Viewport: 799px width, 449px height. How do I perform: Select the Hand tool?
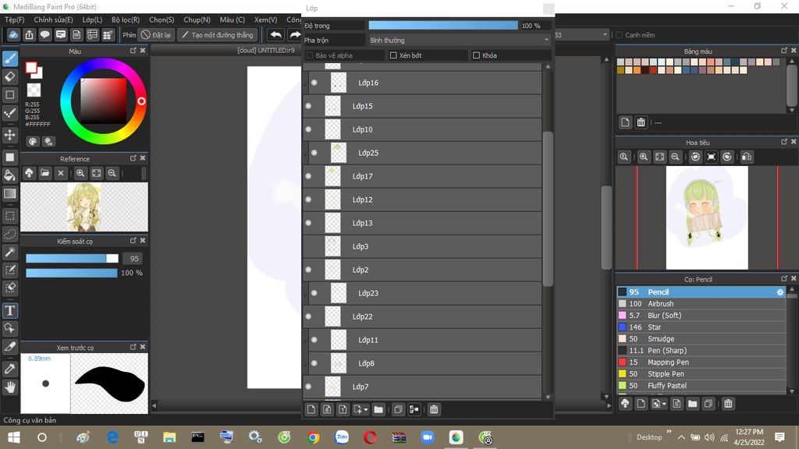tap(9, 387)
